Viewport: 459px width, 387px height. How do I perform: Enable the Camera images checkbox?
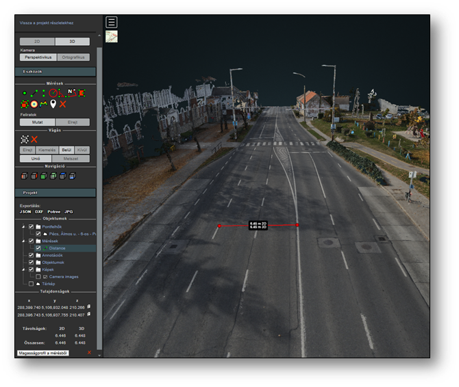[x=38, y=276]
